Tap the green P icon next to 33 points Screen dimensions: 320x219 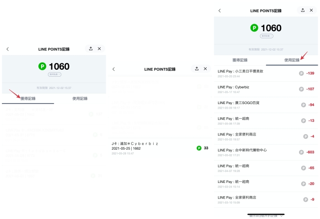click(x=199, y=148)
